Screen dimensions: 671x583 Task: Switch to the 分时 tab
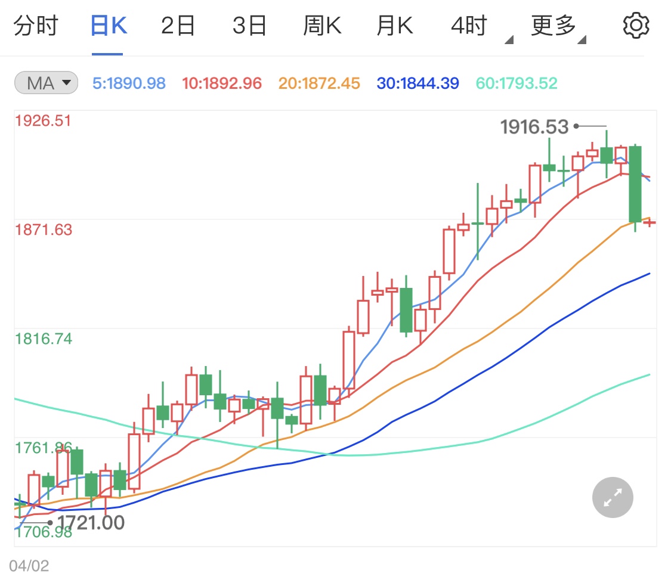coord(36,26)
